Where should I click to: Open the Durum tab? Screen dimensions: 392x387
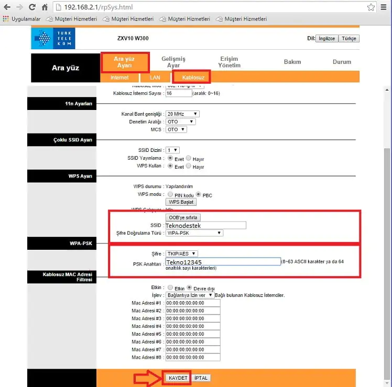click(x=342, y=62)
